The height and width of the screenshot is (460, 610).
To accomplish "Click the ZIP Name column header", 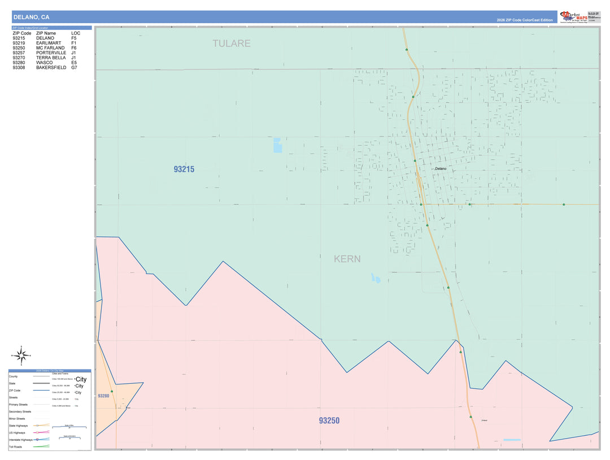I will coord(46,33).
